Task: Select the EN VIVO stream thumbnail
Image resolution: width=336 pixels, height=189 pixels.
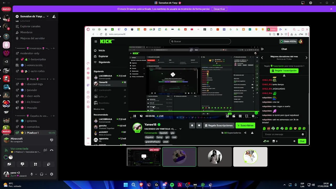Action: pos(144,157)
